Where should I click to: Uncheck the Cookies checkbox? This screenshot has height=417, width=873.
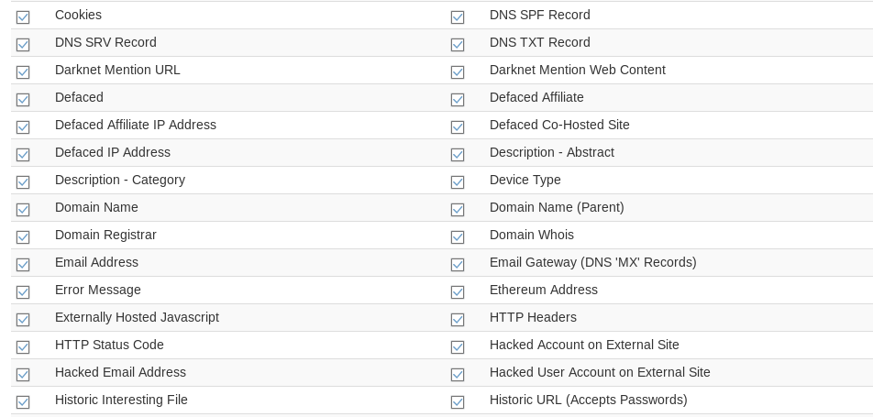(x=23, y=16)
